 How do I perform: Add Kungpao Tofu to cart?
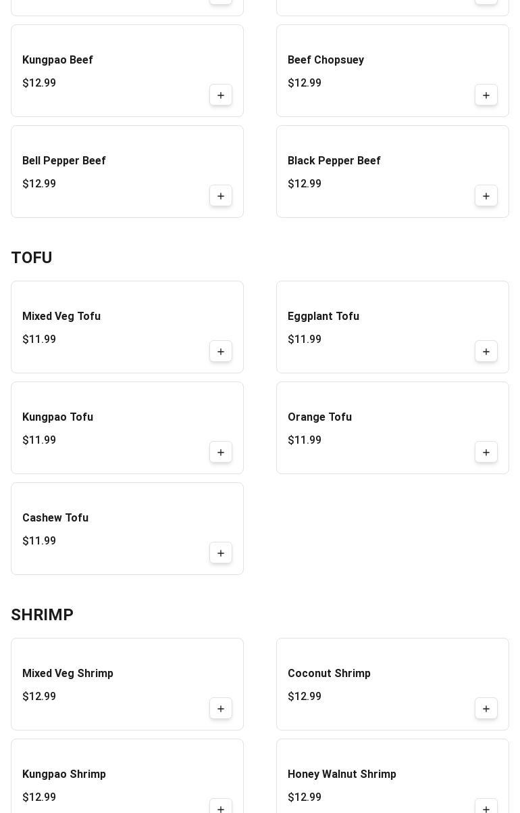coord(221,452)
